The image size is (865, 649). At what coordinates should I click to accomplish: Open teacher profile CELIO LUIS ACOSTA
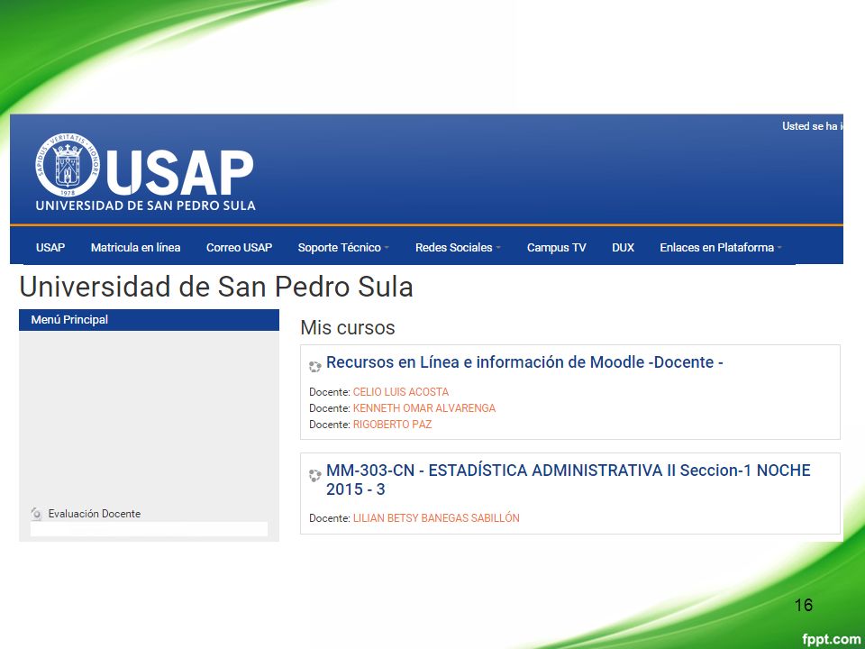pyautogui.click(x=401, y=392)
